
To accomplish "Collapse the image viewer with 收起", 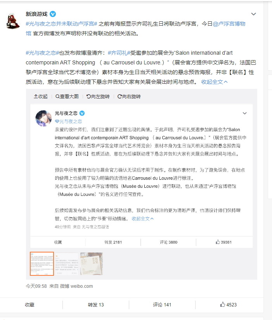I will [x=41, y=97].
